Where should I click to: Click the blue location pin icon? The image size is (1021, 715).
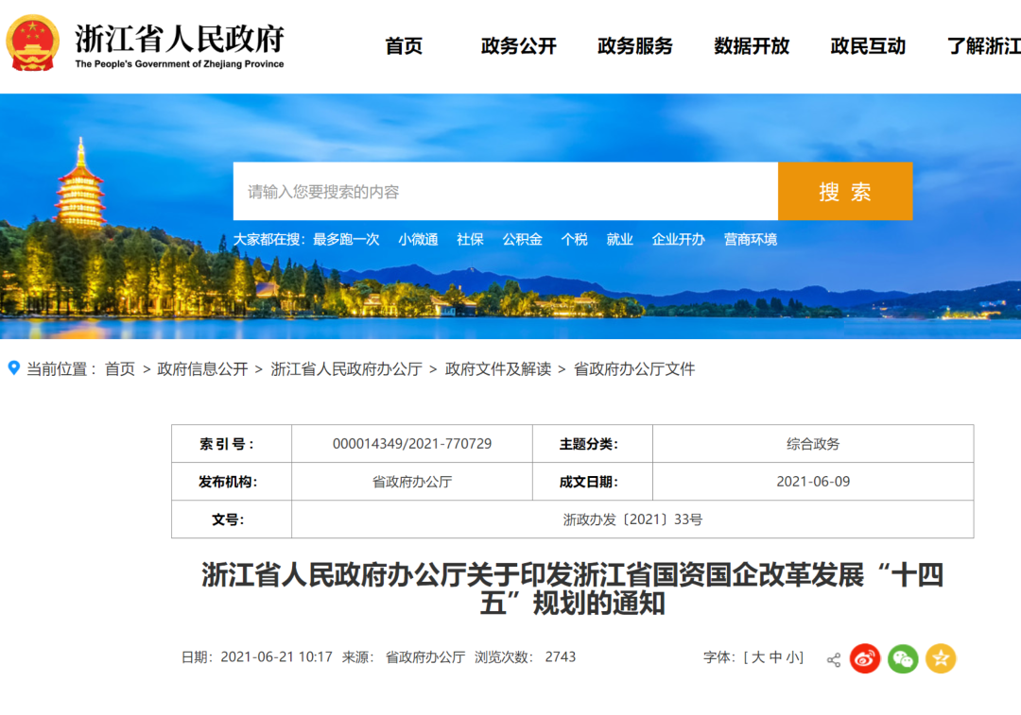pos(13,368)
